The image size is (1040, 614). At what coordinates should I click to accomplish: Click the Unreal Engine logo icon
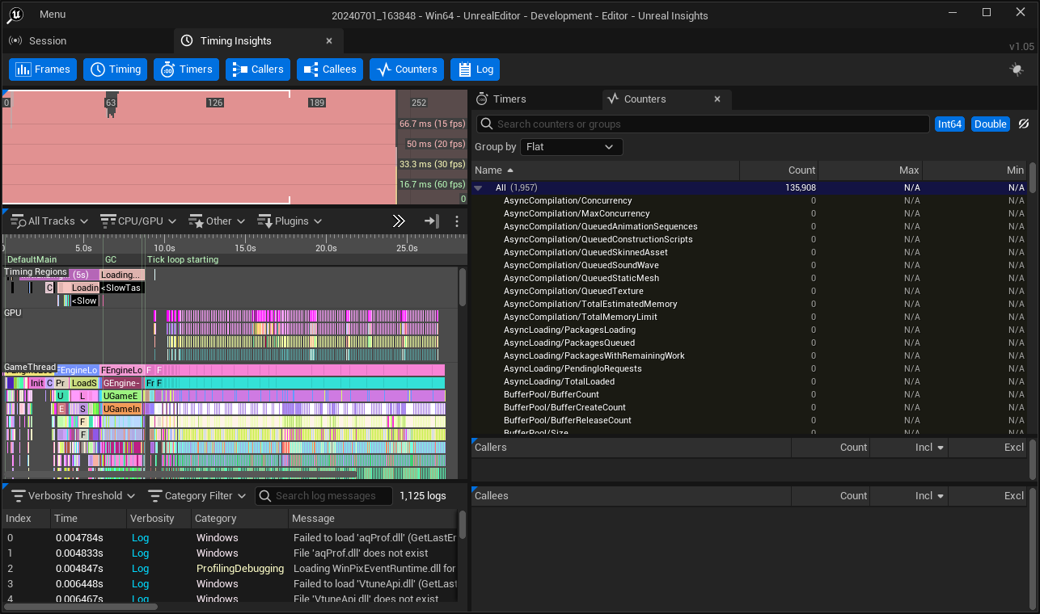pos(16,15)
